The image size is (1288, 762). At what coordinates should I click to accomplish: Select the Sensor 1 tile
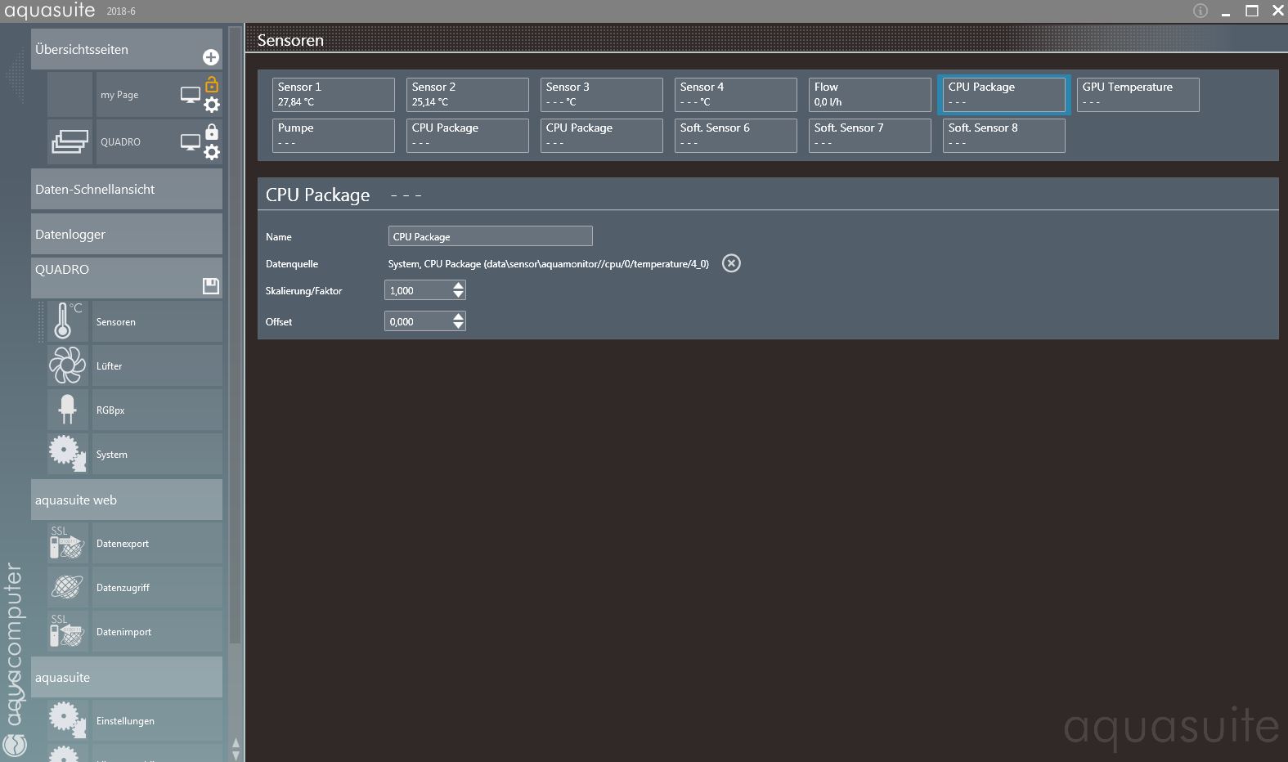point(333,95)
